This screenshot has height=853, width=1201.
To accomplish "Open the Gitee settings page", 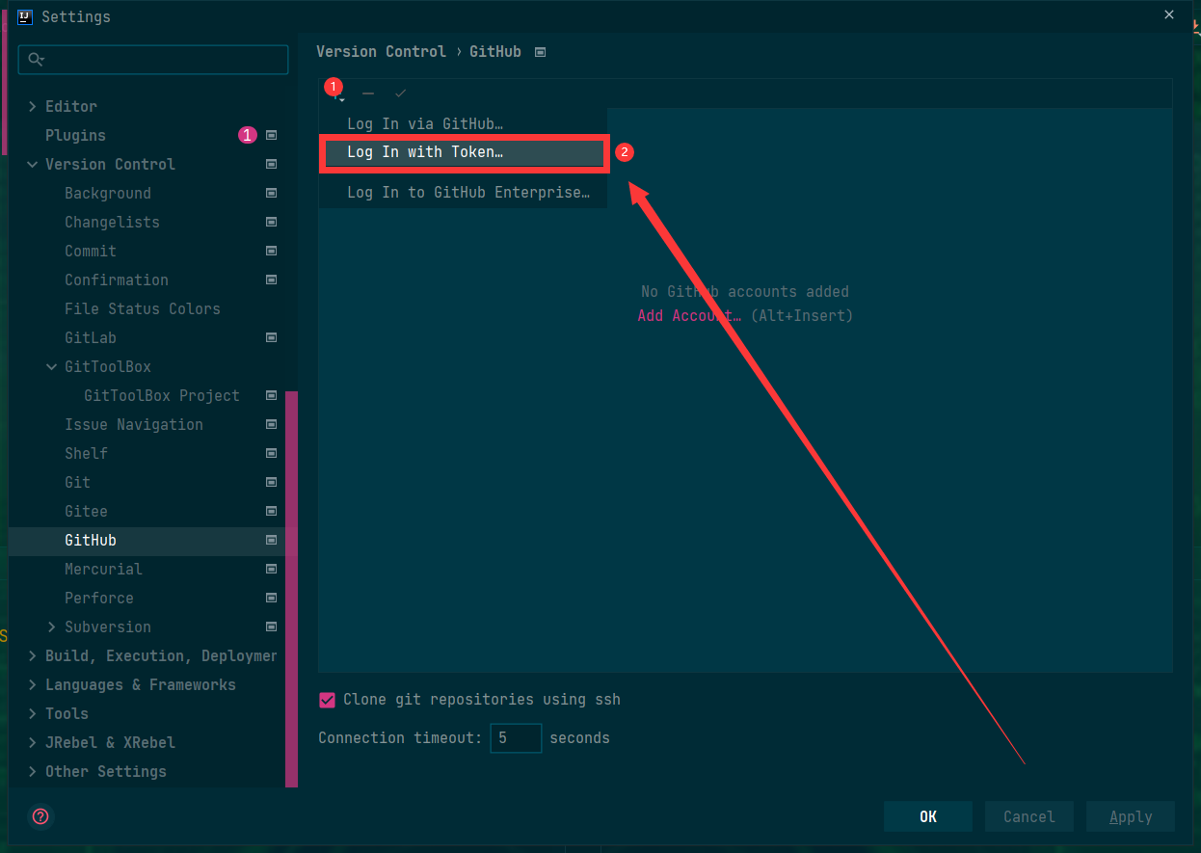I will (86, 511).
